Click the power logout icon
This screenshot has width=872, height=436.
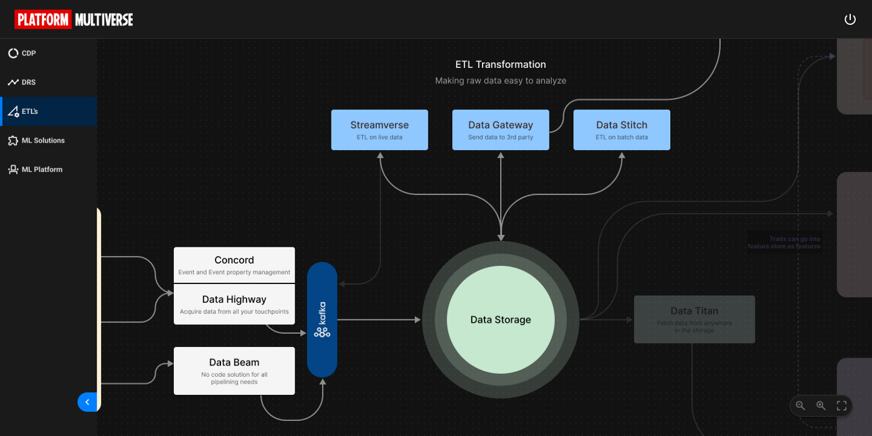tap(850, 19)
